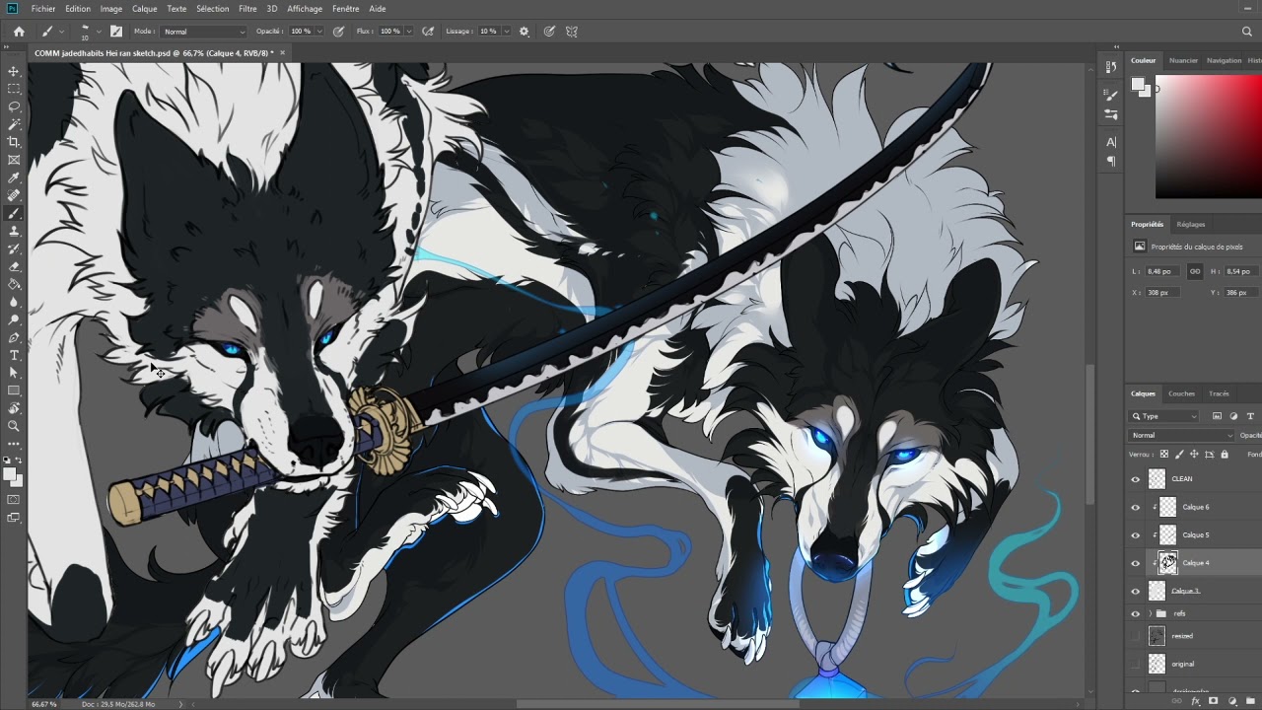Switch to the Nuancier tab
Screen dimensions: 1262x710
pos(1183,60)
